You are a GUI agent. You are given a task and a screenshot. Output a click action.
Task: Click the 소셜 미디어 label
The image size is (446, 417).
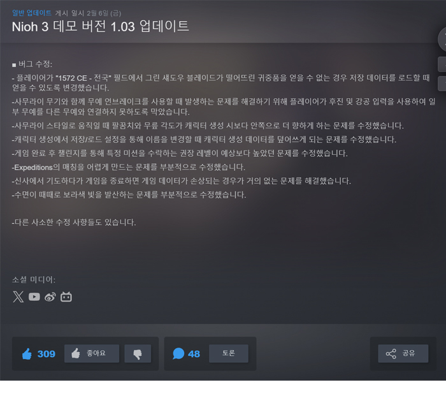click(x=34, y=279)
